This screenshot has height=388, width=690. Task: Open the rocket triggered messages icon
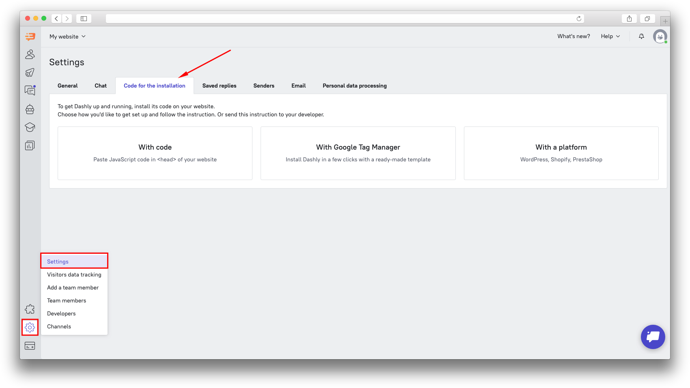[x=30, y=73]
